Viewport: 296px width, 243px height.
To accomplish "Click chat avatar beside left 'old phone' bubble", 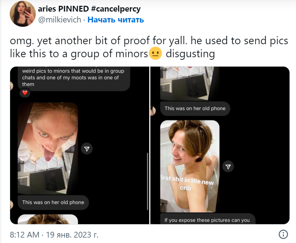I will pos(12,205).
